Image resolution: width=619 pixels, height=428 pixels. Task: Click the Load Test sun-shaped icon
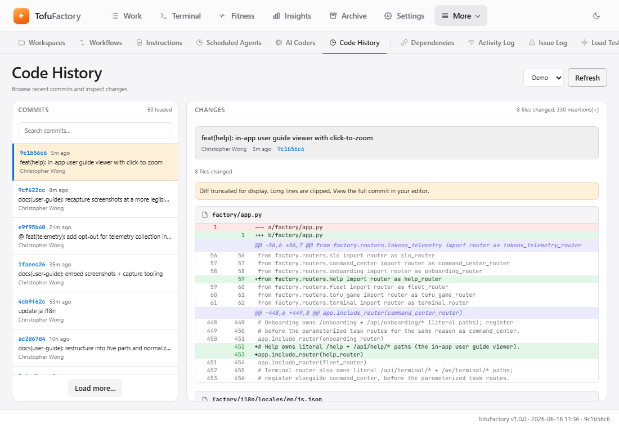584,43
